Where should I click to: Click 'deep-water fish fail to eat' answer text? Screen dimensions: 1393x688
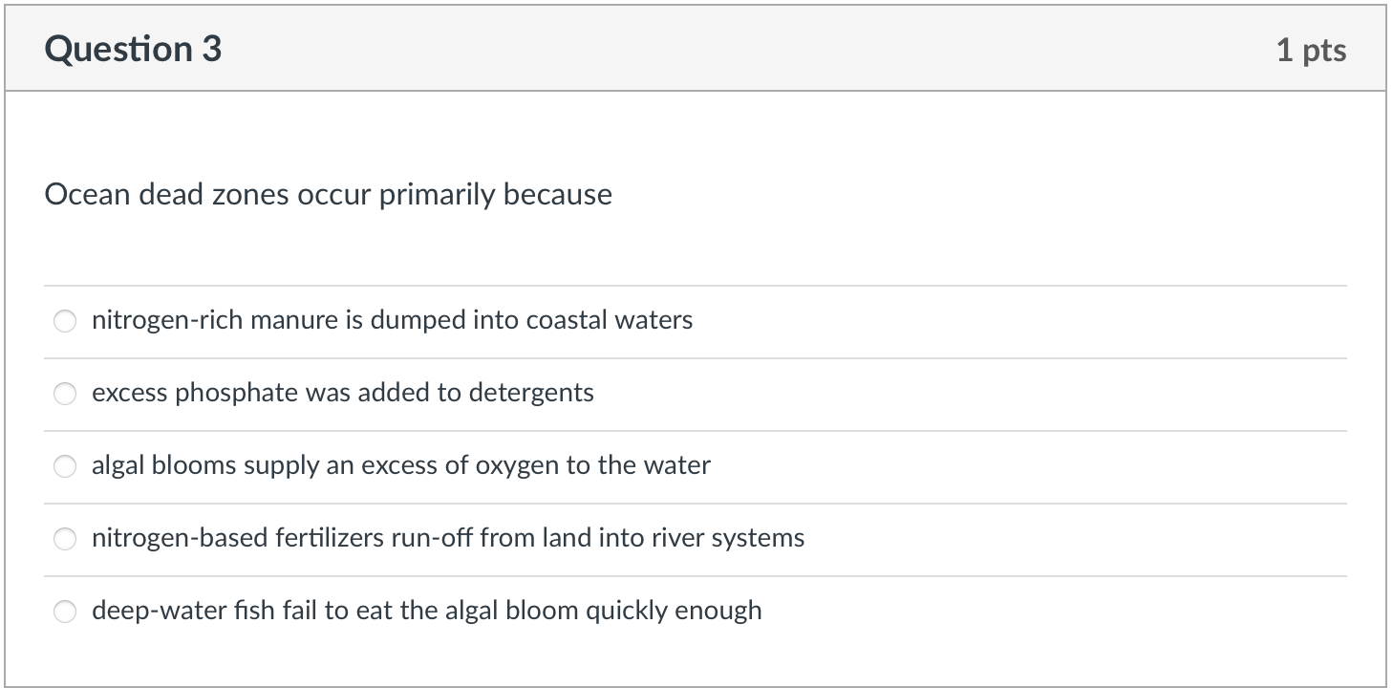coord(426,611)
